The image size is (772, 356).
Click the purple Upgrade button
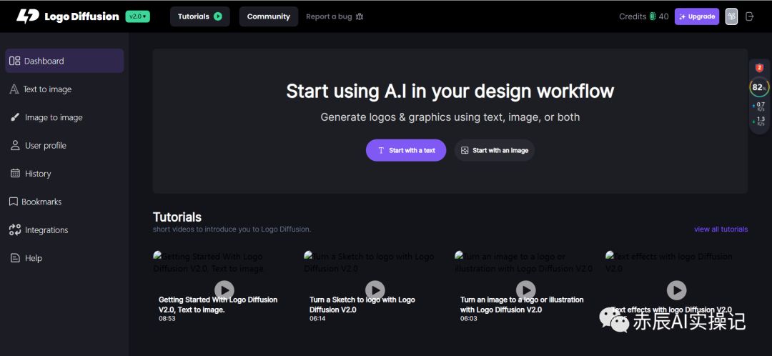pyautogui.click(x=697, y=16)
